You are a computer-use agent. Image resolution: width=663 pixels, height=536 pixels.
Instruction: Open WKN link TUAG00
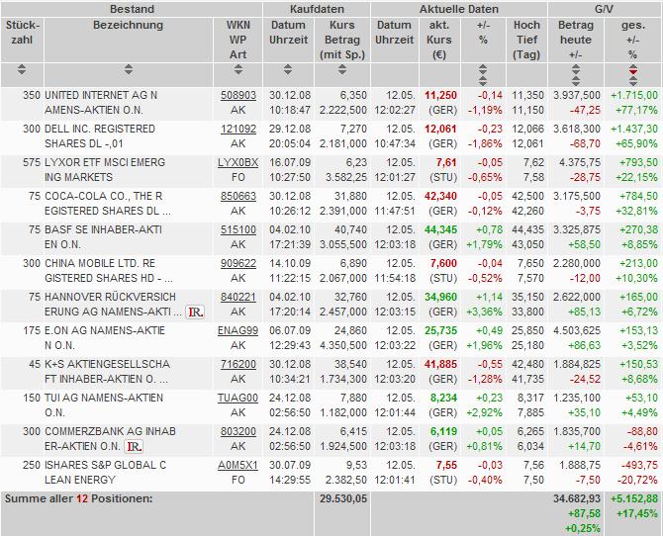click(x=238, y=398)
